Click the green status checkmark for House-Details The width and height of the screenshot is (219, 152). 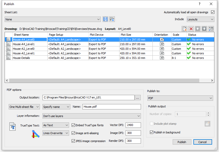(x=189, y=58)
